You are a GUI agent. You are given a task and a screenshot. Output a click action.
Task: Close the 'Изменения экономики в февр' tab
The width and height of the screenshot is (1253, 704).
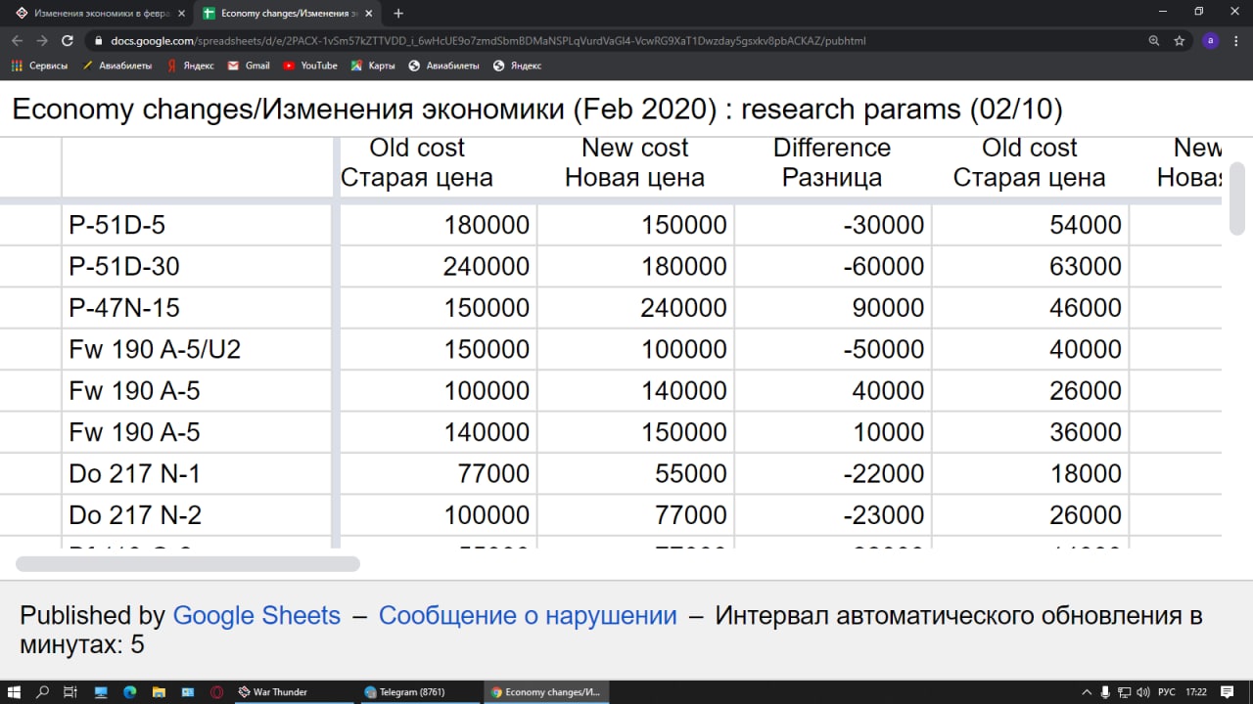tap(181, 14)
